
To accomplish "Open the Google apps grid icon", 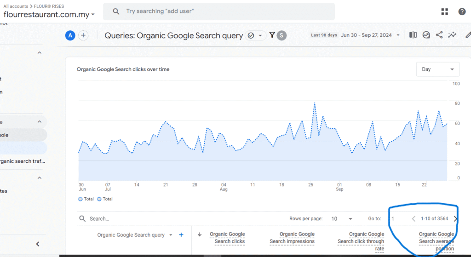I will tap(444, 11).
